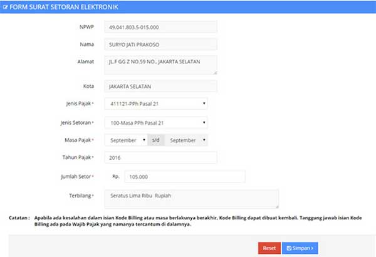Click the blue Simpan button
The width and height of the screenshot is (376, 257).
point(300,248)
